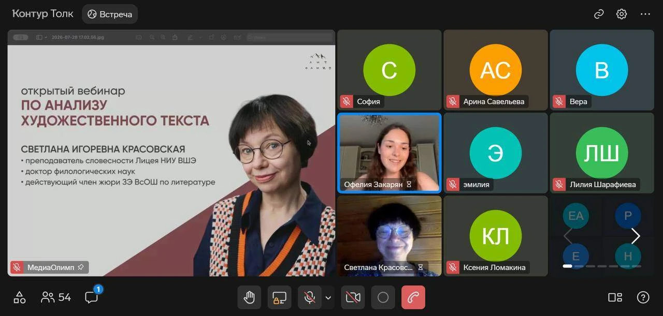Click muted mic icon on МедиаОлимп label
The width and height of the screenshot is (663, 316).
pos(17,267)
